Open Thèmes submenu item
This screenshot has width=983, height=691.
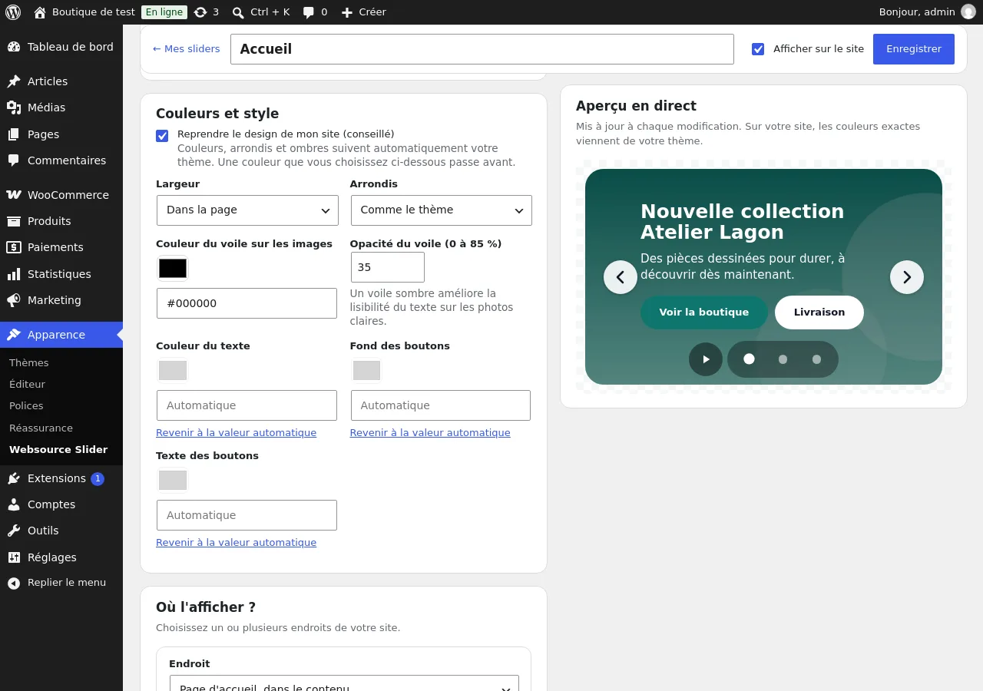pos(29,362)
